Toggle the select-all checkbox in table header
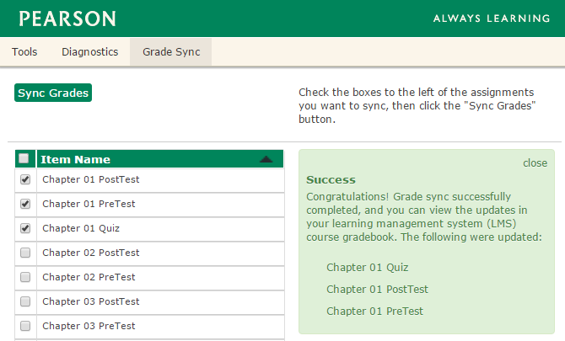 click(x=24, y=158)
